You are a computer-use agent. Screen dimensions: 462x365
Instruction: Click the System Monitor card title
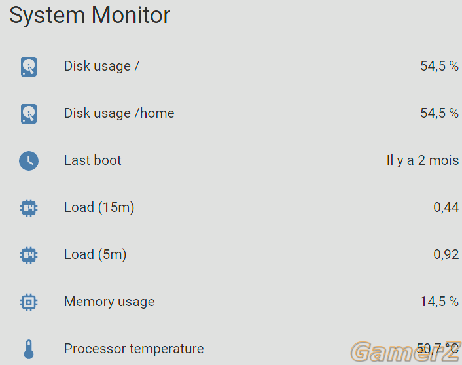coord(90,15)
